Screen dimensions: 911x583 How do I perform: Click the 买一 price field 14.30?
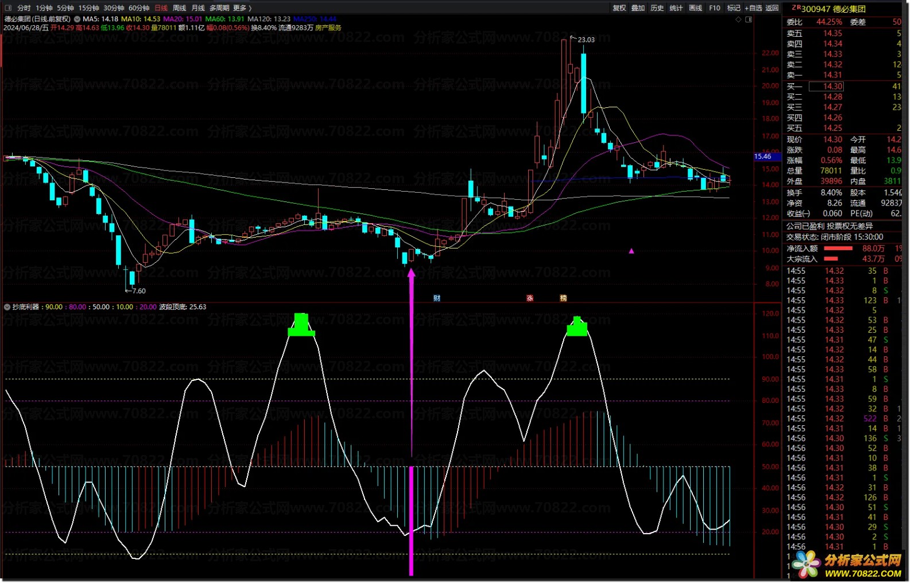coord(827,87)
